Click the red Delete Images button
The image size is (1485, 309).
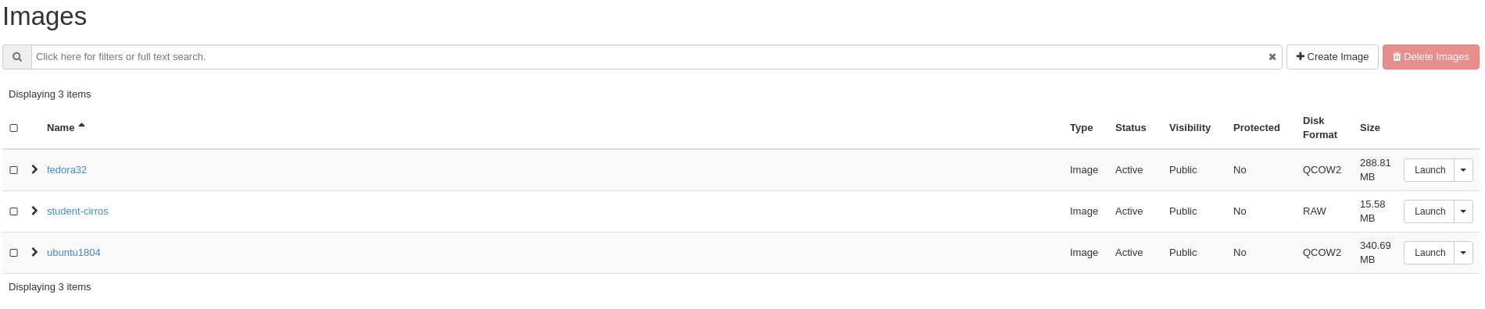coord(1430,57)
